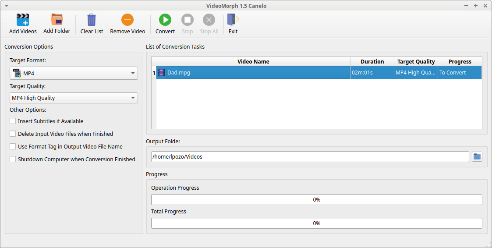Click the 02m:01s duration cell
The image size is (492, 248).
(x=372, y=73)
